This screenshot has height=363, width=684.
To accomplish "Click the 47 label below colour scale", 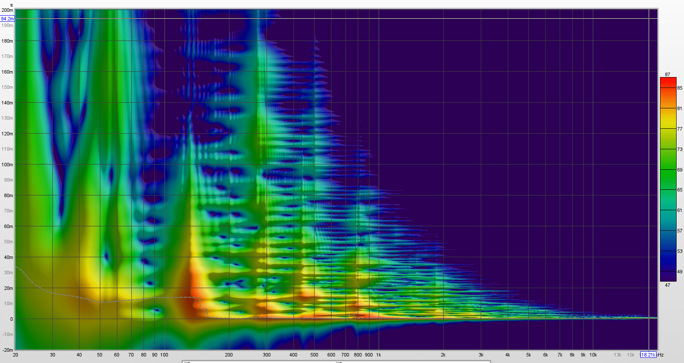I will coord(667,285).
